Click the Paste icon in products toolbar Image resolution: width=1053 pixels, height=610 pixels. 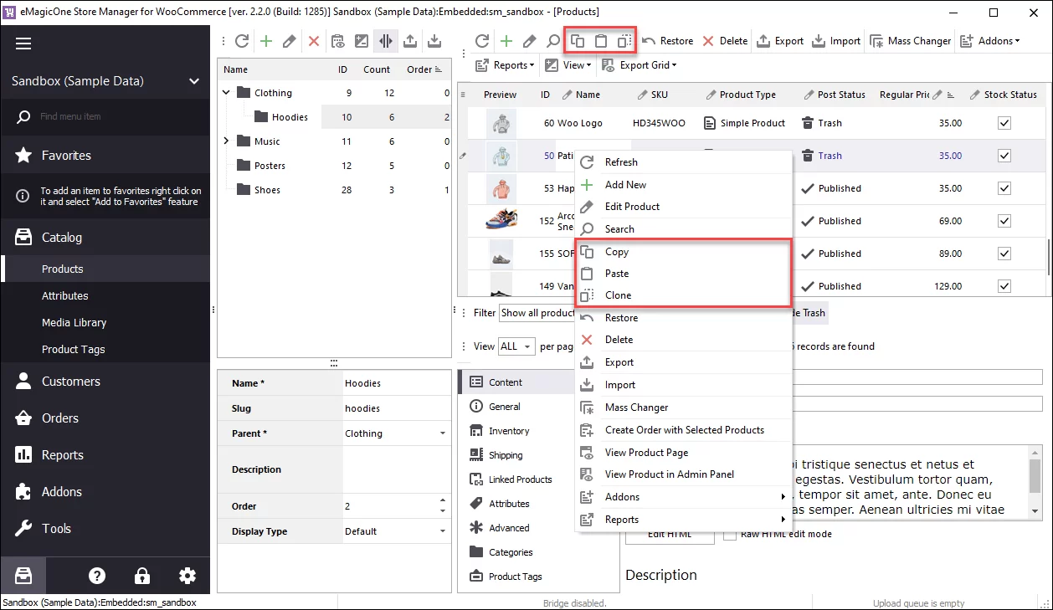(x=601, y=41)
